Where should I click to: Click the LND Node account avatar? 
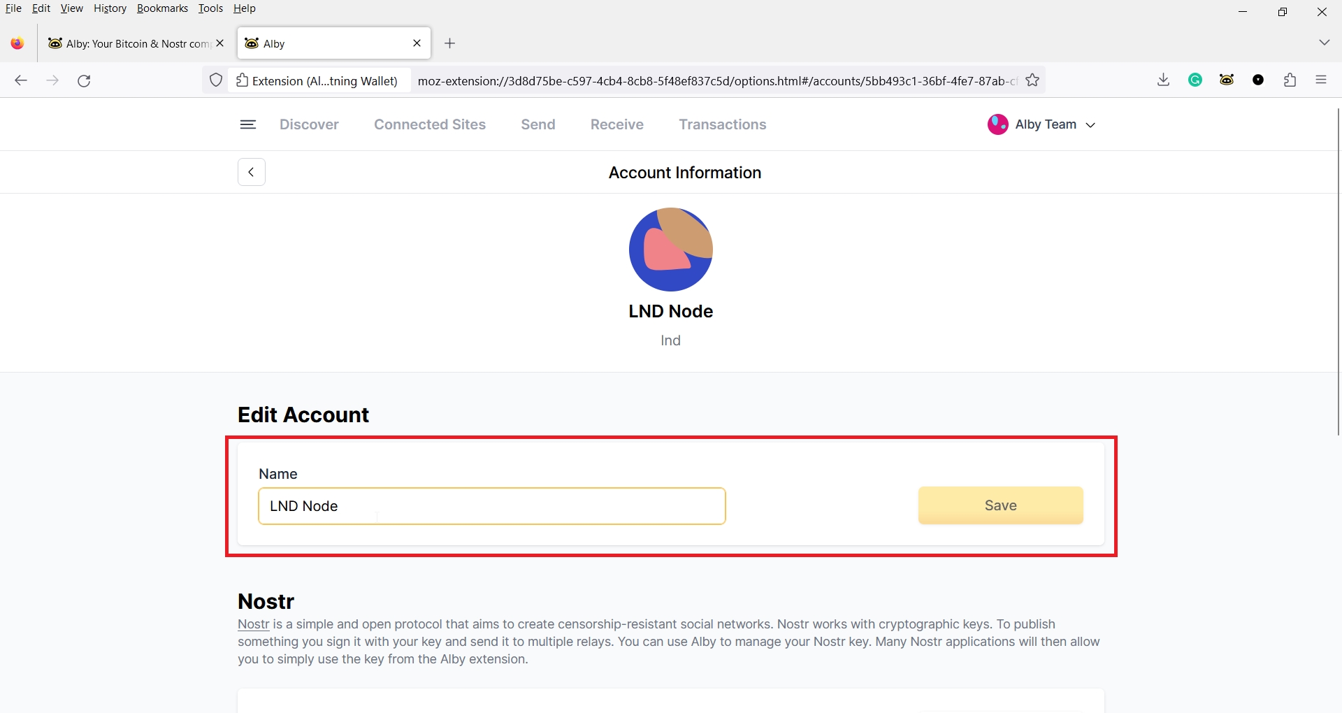(x=670, y=250)
